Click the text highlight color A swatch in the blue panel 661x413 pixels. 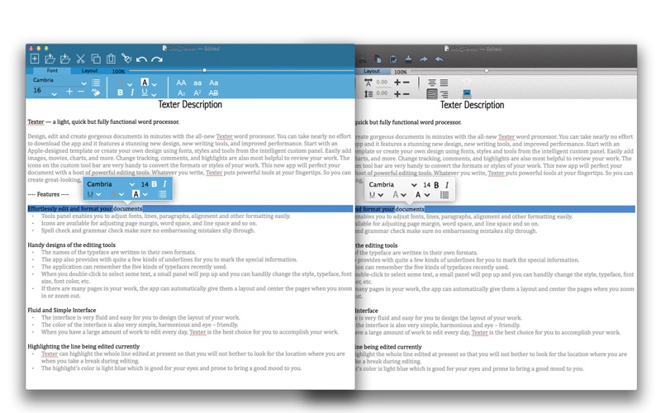(145, 82)
